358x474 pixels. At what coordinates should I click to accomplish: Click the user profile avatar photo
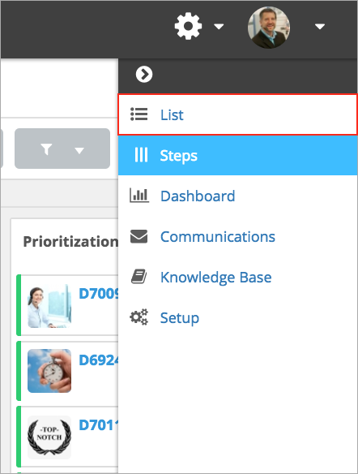click(269, 28)
